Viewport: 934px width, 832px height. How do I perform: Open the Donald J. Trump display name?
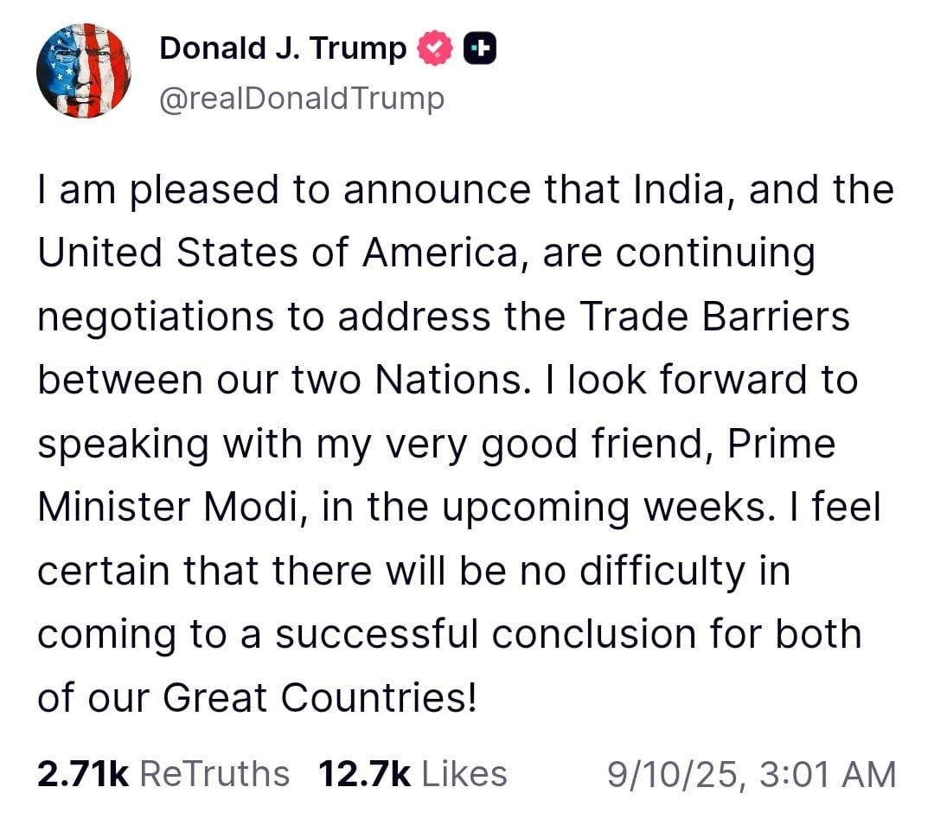tap(283, 49)
